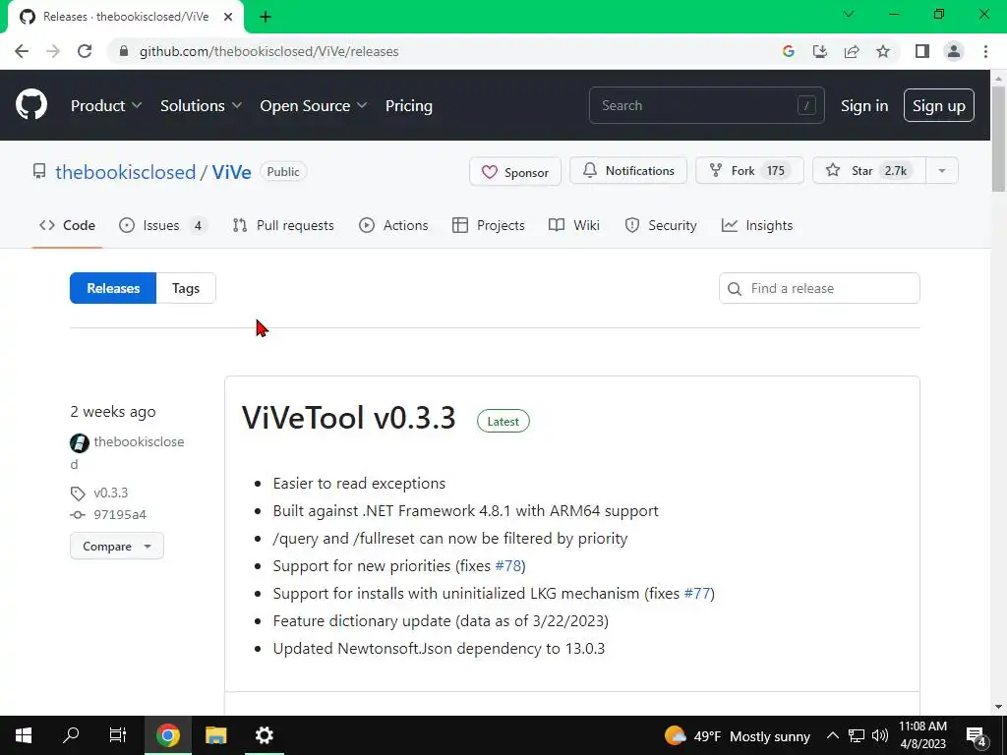This screenshot has height=755, width=1007.
Task: Show hidden tray icons chevron
Action: pos(832,735)
